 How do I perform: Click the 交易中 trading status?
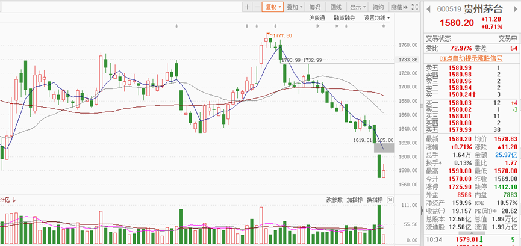pyautogui.click(x=507, y=39)
